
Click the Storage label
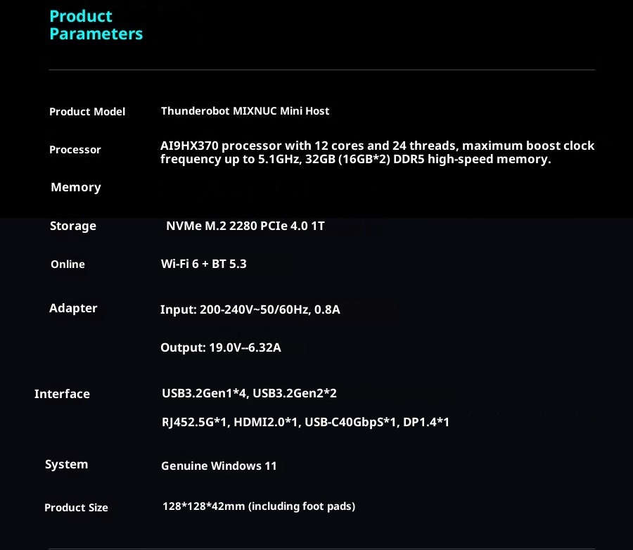[x=73, y=226]
